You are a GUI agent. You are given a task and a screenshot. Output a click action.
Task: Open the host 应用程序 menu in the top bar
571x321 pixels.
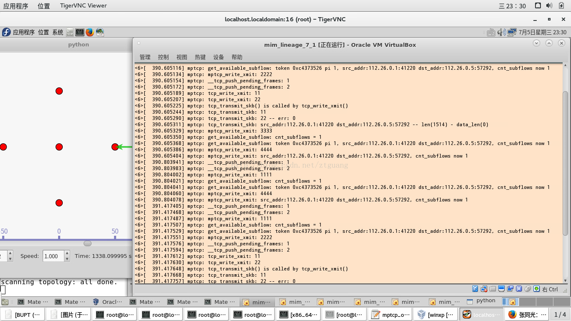pyautogui.click(x=15, y=6)
